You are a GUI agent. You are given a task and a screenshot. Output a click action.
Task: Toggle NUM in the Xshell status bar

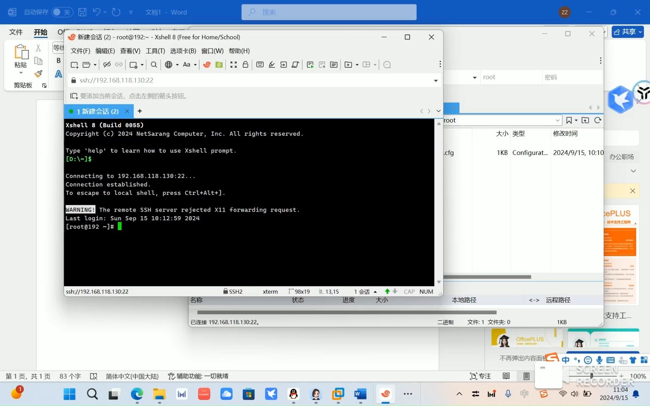pyautogui.click(x=426, y=291)
